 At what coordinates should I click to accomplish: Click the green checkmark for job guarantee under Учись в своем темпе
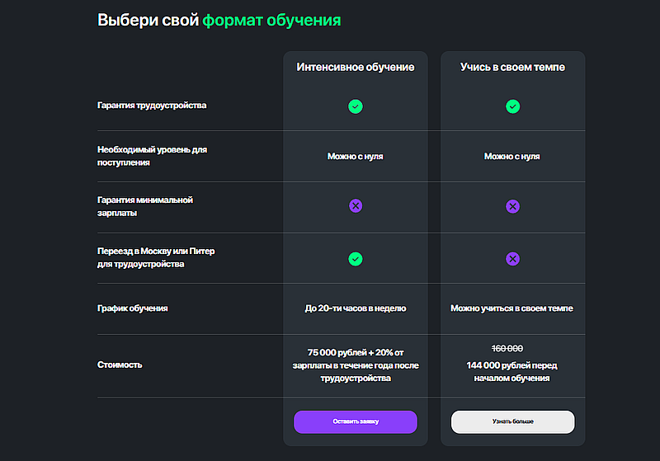click(x=512, y=106)
